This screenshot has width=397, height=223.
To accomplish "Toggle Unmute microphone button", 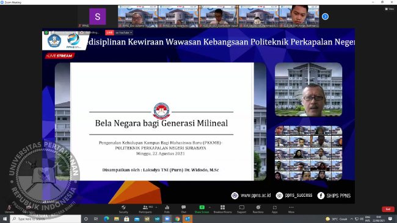I will tap(9, 209).
